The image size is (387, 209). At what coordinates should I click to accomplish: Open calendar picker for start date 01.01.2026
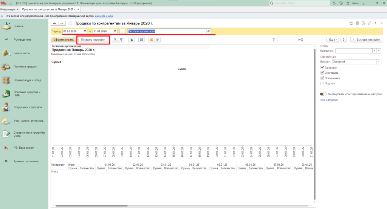click(x=85, y=31)
